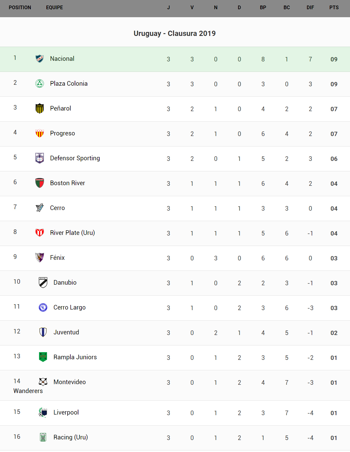This screenshot has width=350, height=452.
Task: Click the Rampla Juniors green crest
Action: [x=43, y=357]
